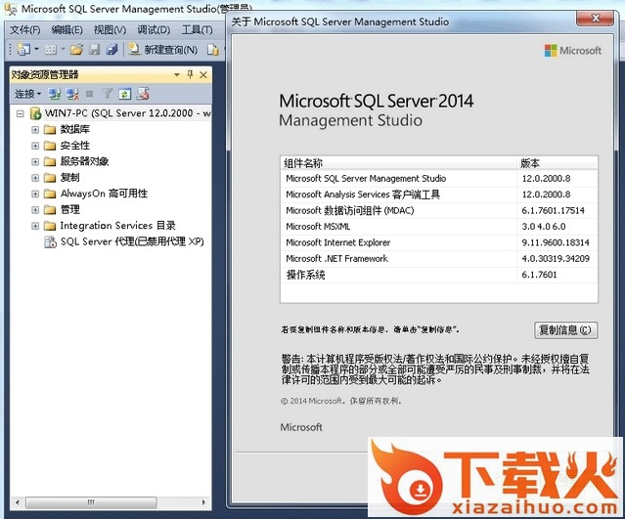This screenshot has height=519, width=625.
Task: Open the 工具(T) menu
Action: pyautogui.click(x=197, y=30)
